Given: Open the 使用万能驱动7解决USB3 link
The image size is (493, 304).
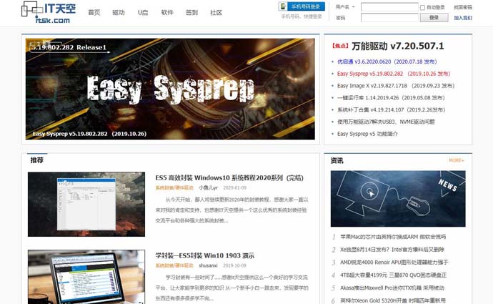Looking at the screenshot, I should pyautogui.click(x=386, y=122).
